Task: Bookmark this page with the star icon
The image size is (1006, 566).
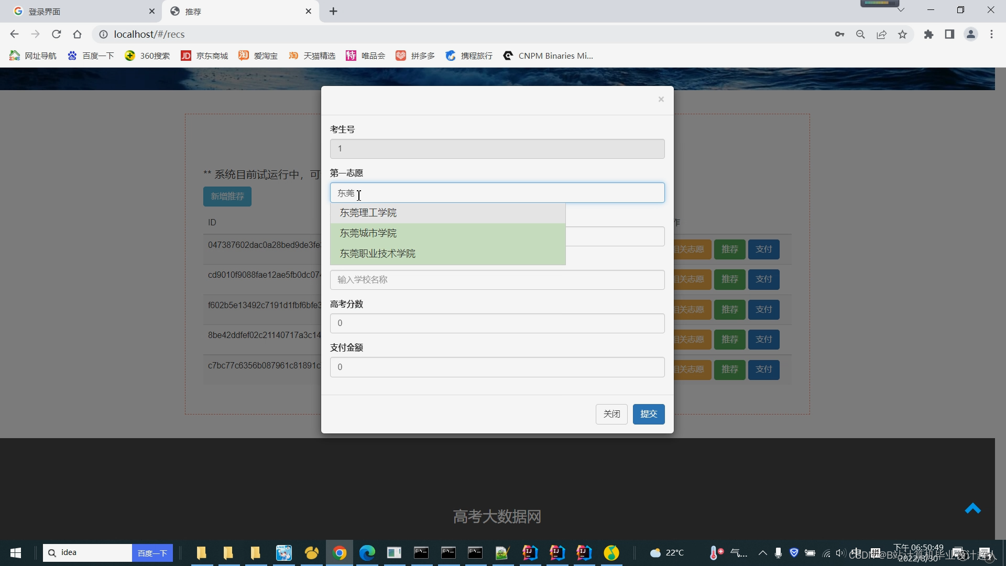Action: point(902,34)
